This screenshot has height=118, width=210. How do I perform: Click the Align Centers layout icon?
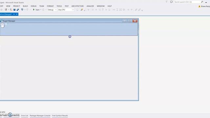tap(96, 10)
